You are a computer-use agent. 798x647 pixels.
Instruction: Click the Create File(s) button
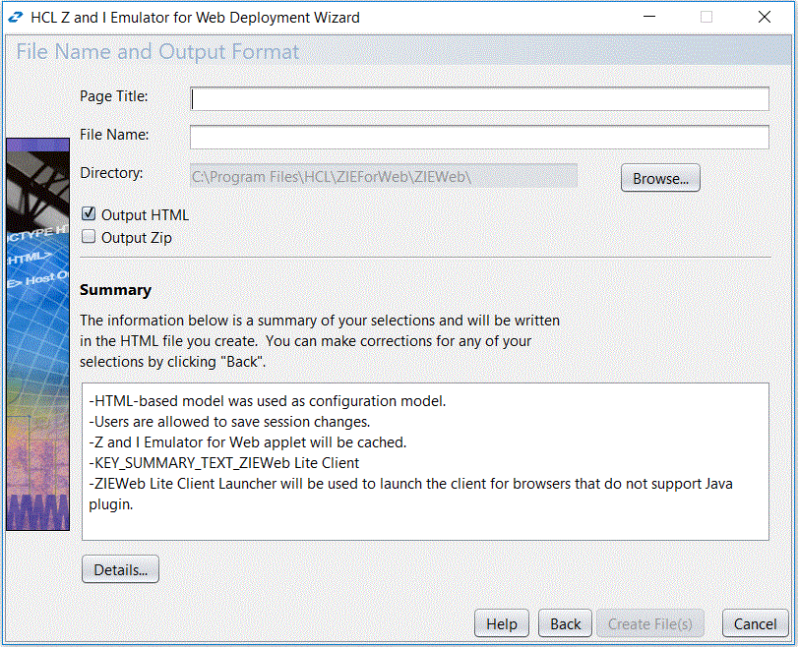(649, 623)
